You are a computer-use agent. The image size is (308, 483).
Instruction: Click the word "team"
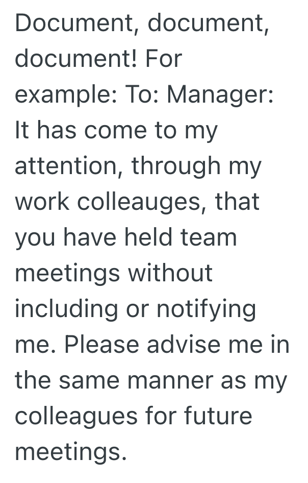pyautogui.click(x=213, y=238)
